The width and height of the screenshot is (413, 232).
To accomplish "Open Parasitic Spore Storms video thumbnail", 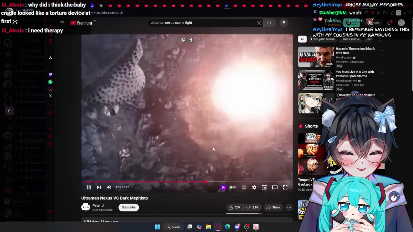I will (316, 80).
